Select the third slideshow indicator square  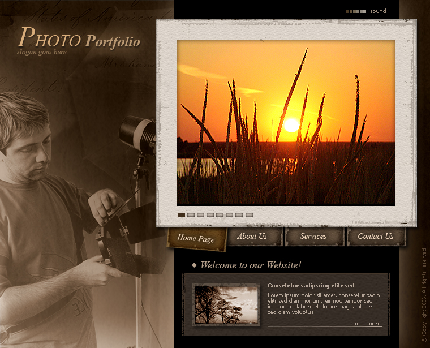tap(200, 214)
